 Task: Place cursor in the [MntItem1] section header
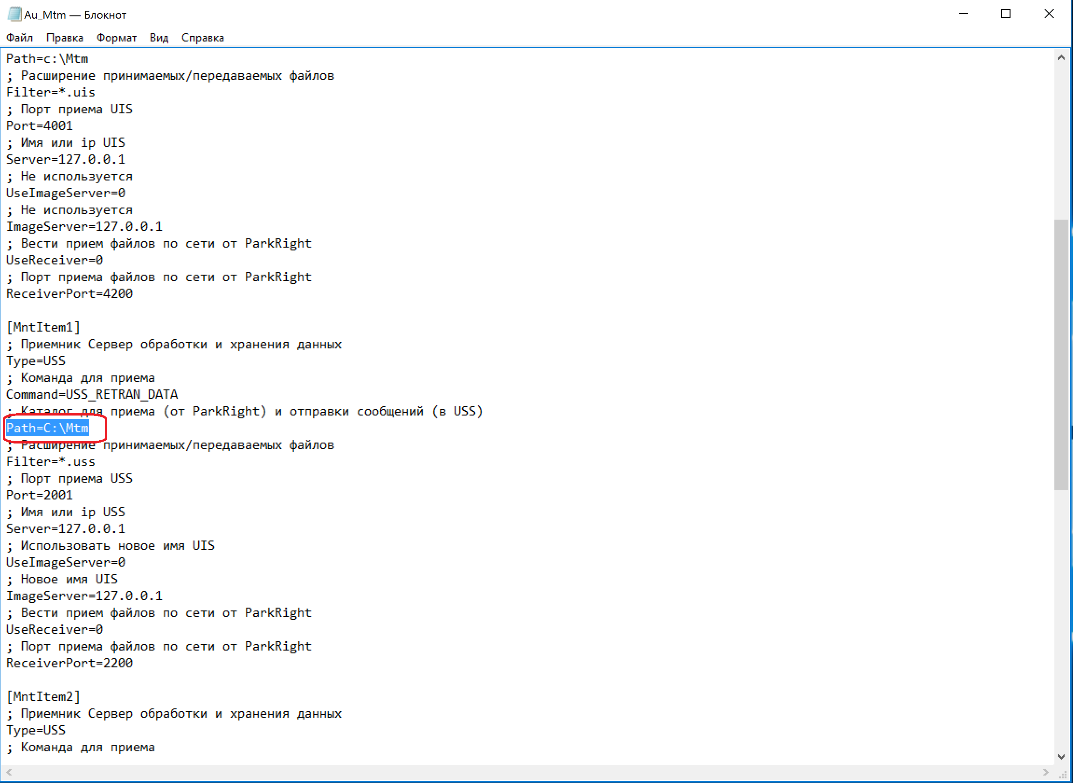43,327
